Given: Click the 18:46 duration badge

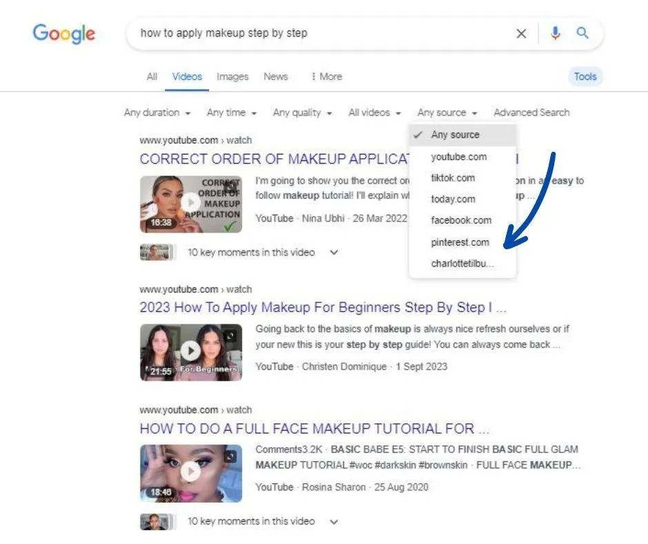Looking at the screenshot, I should 161,492.
